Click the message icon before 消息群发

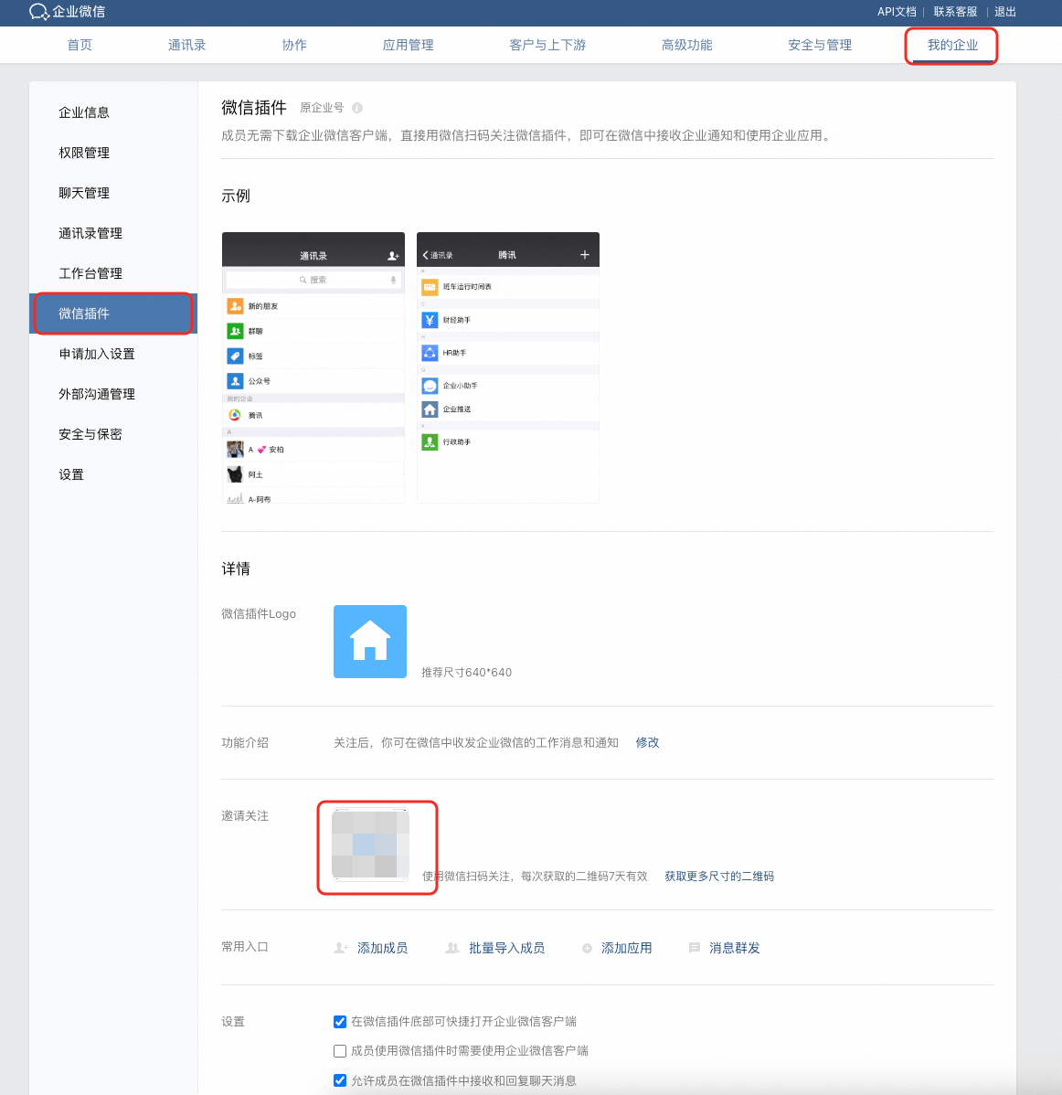coord(695,948)
